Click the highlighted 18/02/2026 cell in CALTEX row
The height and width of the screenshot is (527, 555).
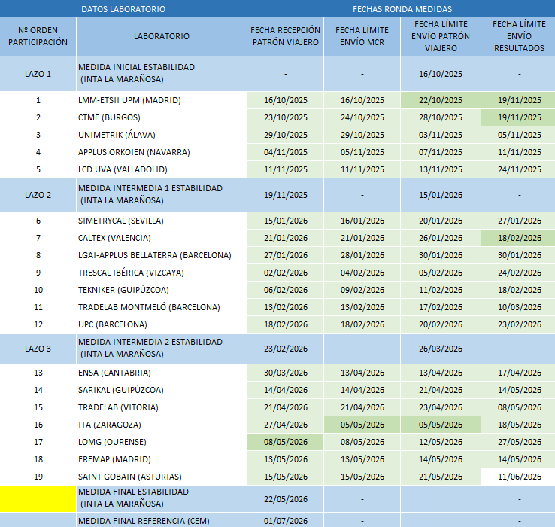click(519, 238)
